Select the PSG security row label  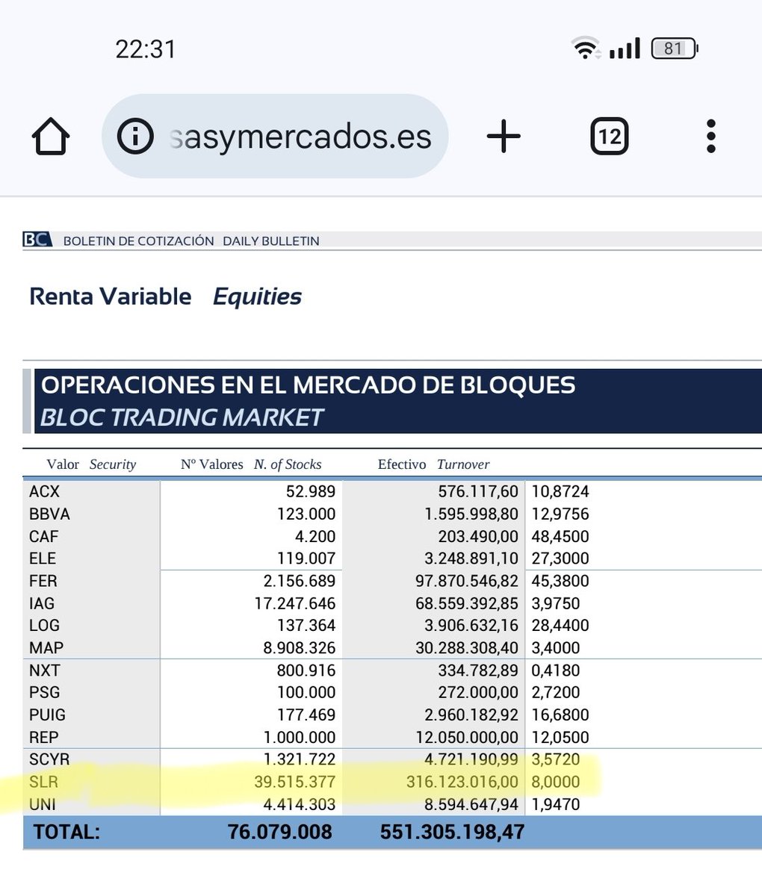(x=44, y=693)
